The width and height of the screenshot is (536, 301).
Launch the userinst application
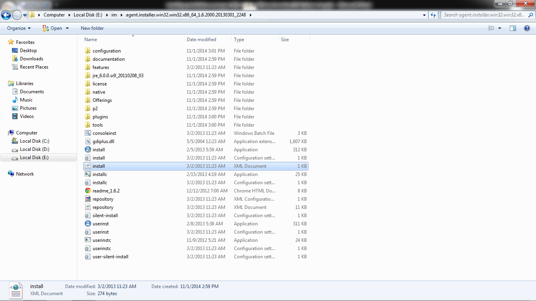click(x=100, y=223)
